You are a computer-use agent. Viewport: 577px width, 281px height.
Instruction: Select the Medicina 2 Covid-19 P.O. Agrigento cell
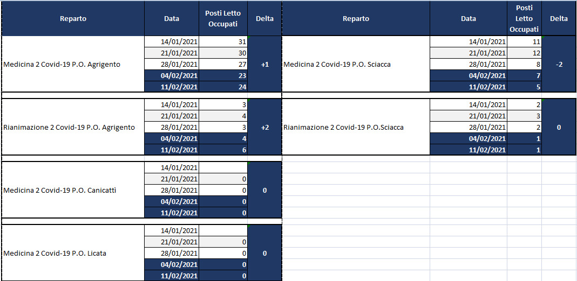tap(73, 64)
